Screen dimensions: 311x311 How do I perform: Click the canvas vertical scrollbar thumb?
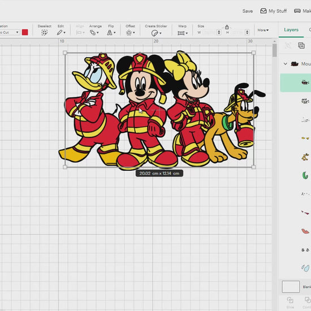(x=274, y=50)
